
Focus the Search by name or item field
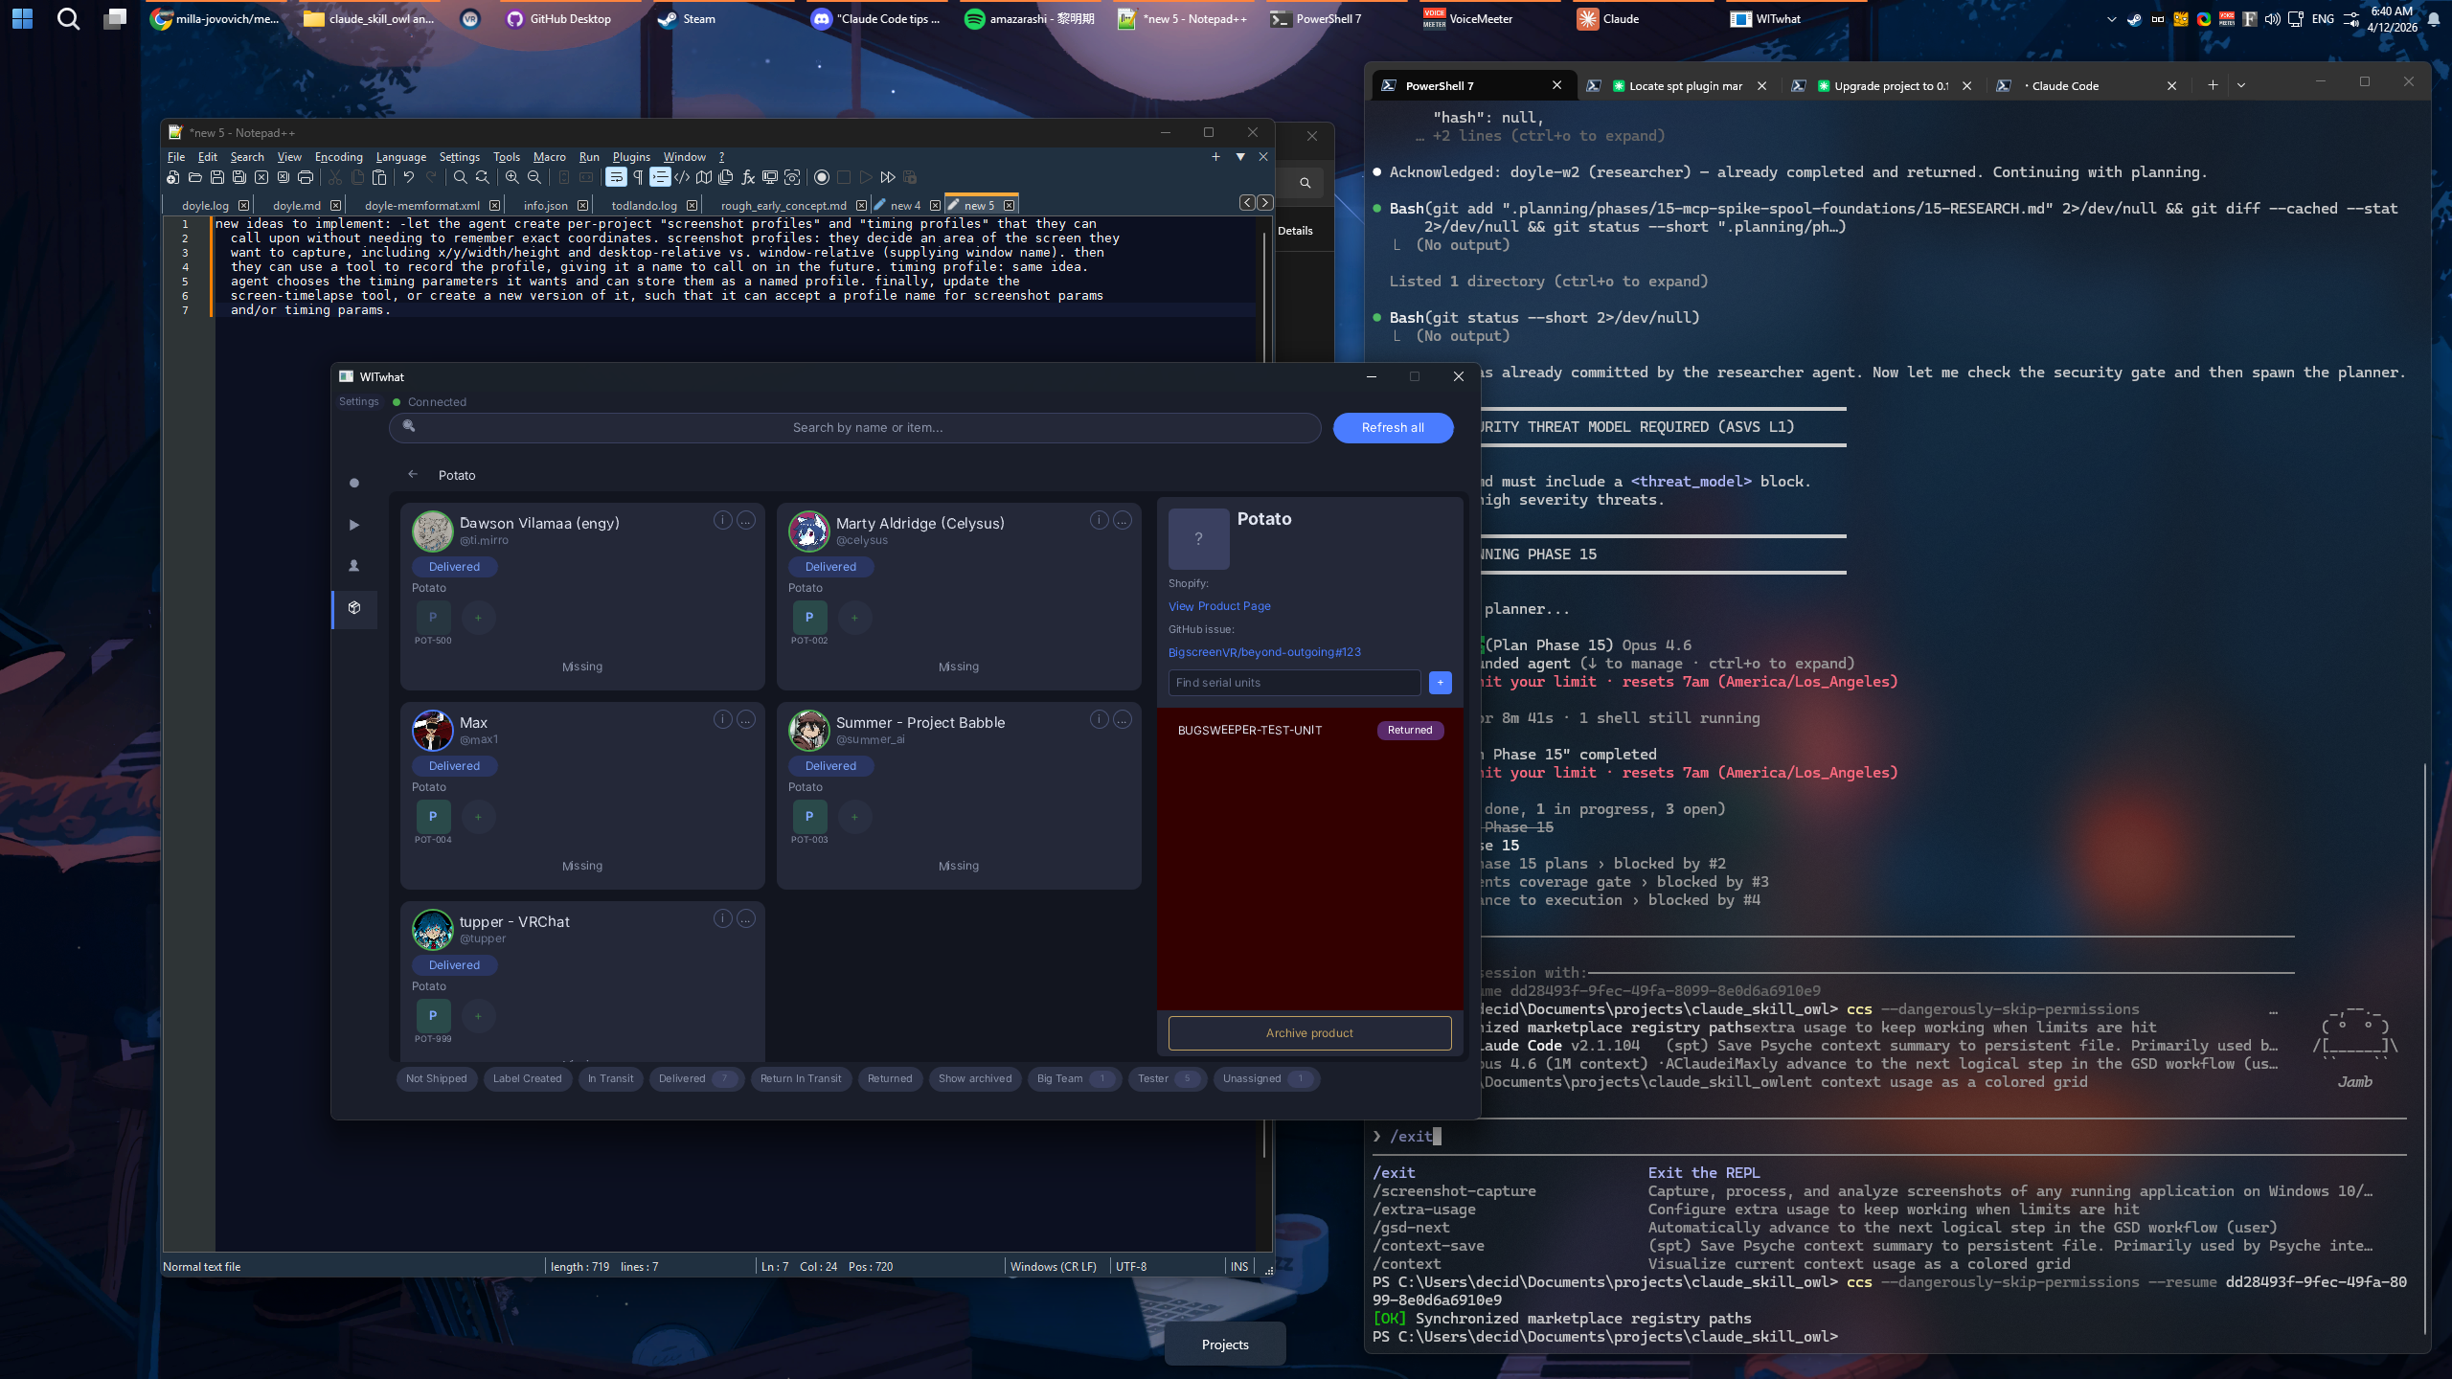(854, 428)
